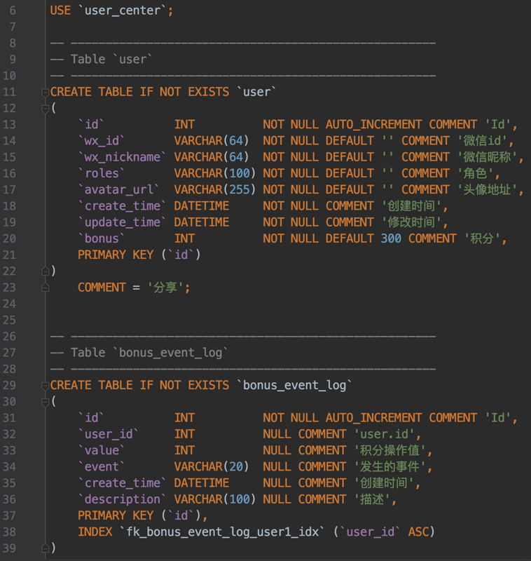Image resolution: width=531 pixels, height=561 pixels.
Task: Toggle fold marker on line 23 COMMENT
Action: pyautogui.click(x=45, y=287)
